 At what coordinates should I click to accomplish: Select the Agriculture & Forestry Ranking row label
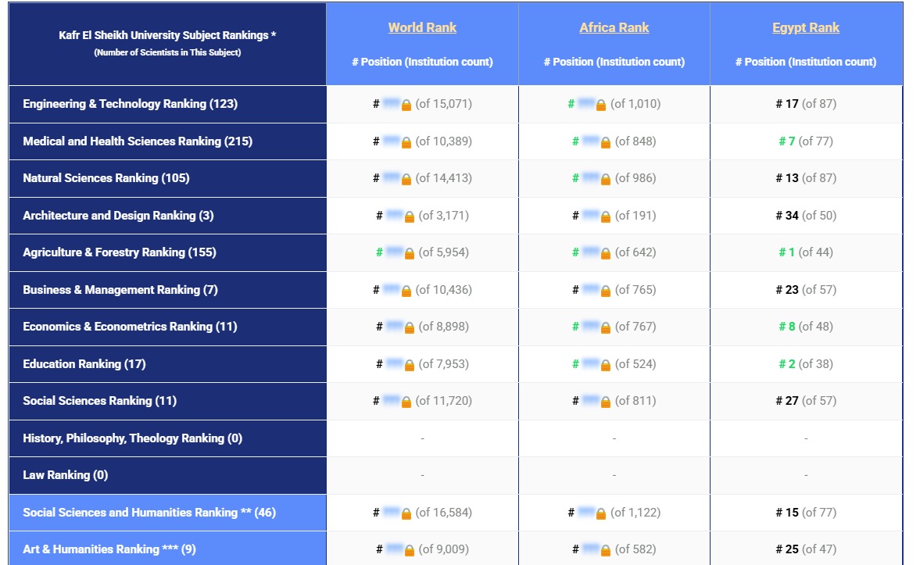click(x=120, y=252)
